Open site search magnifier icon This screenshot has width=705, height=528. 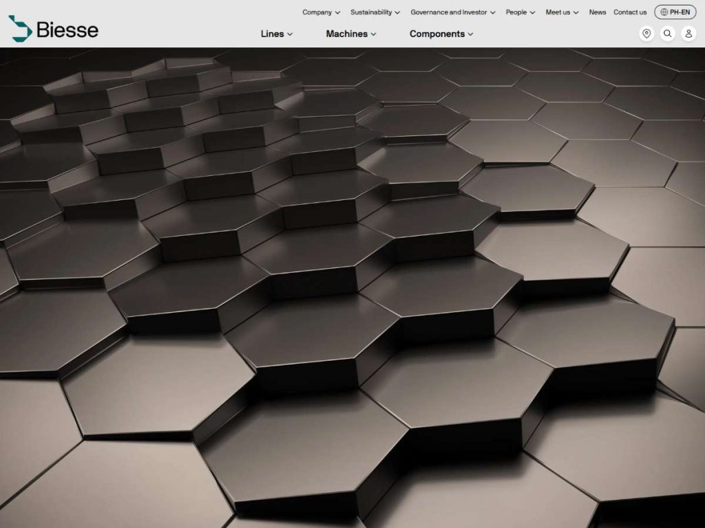coord(668,34)
